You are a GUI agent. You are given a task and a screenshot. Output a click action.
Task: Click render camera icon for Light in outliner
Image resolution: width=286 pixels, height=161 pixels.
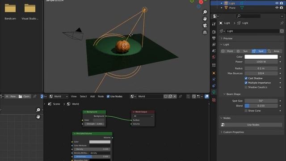(282, 3)
